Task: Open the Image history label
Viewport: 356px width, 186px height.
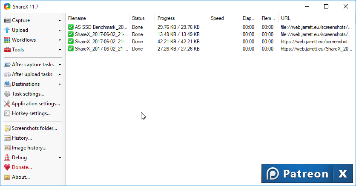Action: [29, 148]
